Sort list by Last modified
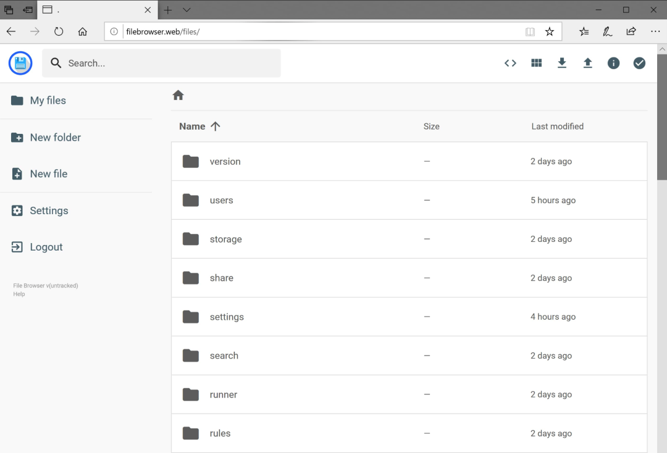Viewport: 667px width, 453px height. (557, 127)
